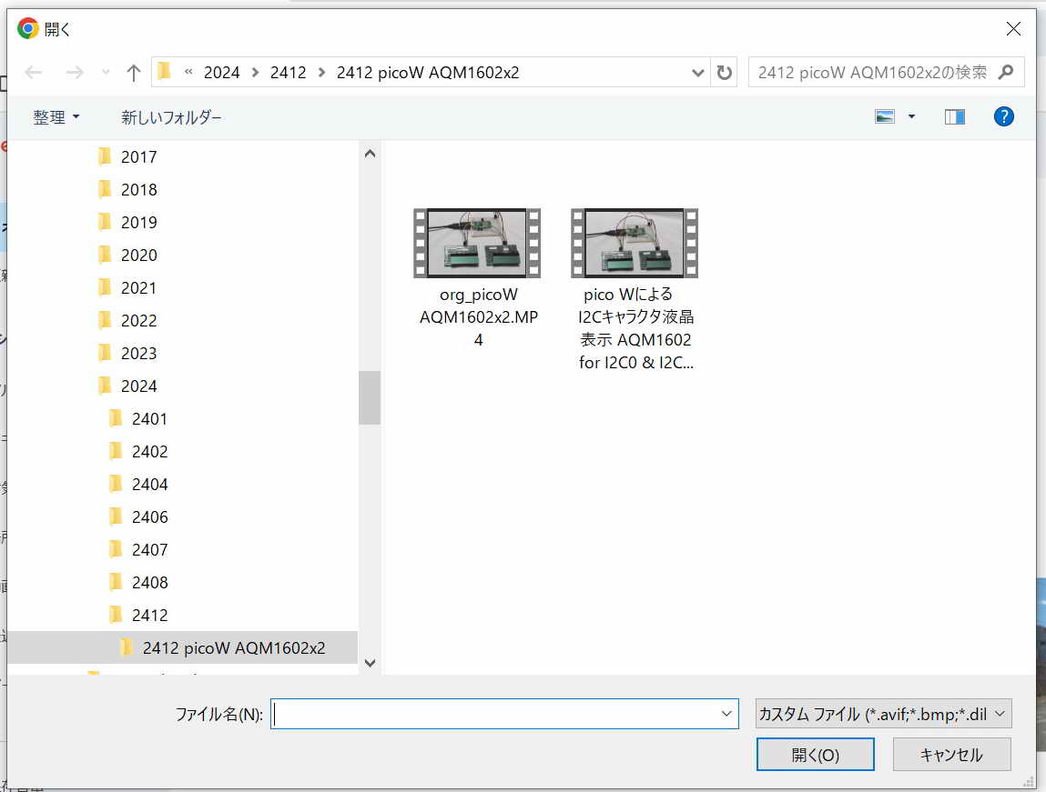Click the Back navigation arrow
The width and height of the screenshot is (1046, 792).
coord(34,73)
